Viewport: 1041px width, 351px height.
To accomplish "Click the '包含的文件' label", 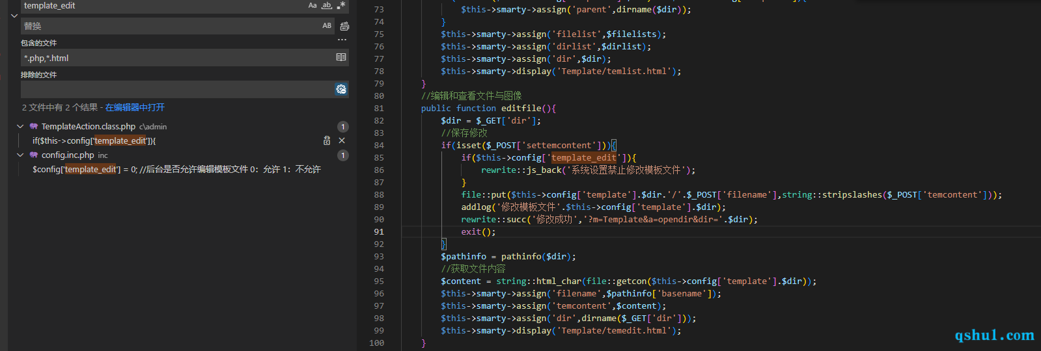I will pyautogui.click(x=38, y=43).
